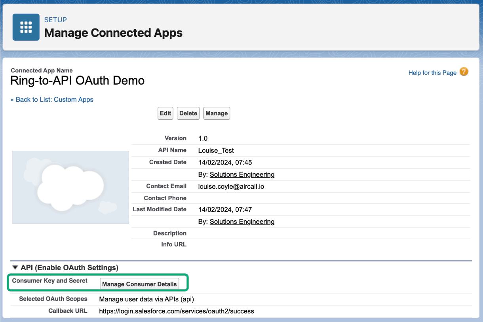Screen dimensions: 483x322
Task: Click the Setup grid icon in header
Action: [x=26, y=27]
